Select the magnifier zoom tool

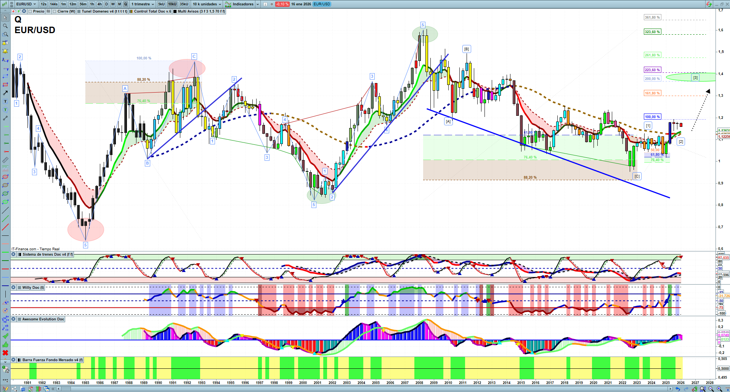click(5, 26)
